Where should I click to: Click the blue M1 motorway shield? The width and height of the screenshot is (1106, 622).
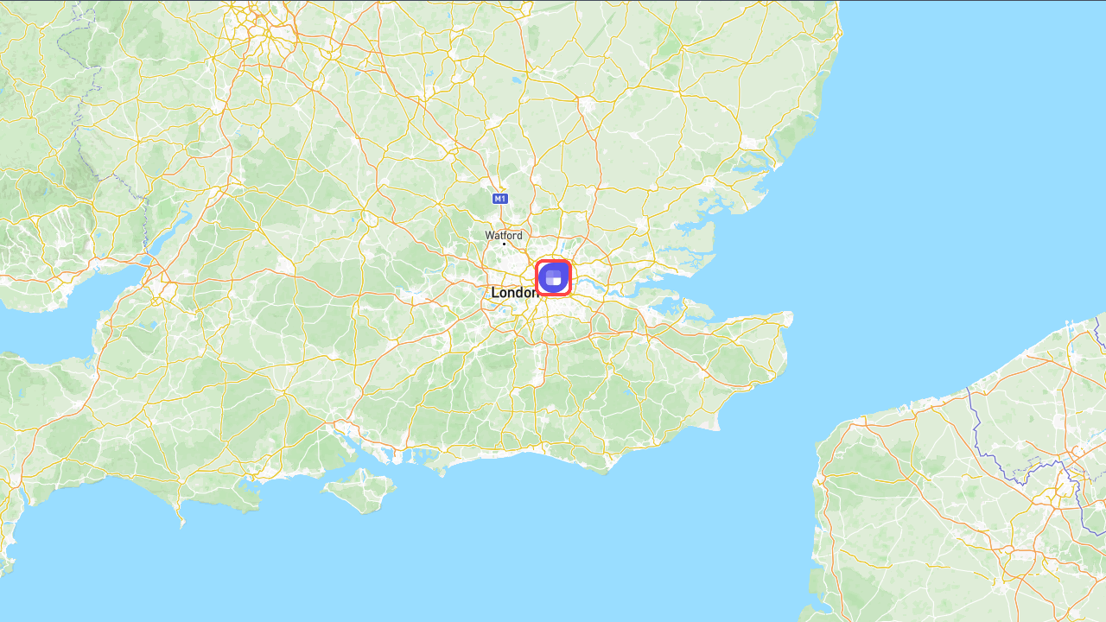tap(499, 199)
